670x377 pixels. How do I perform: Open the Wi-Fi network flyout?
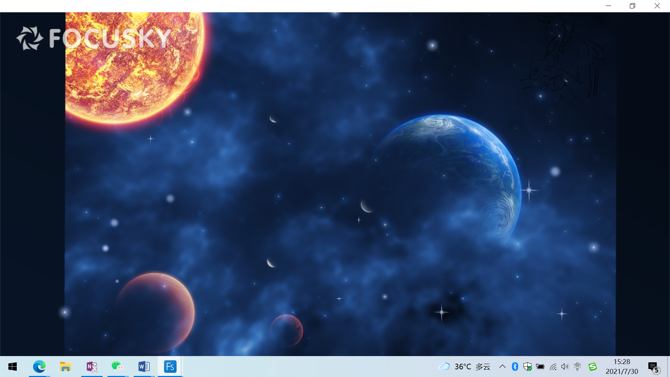[553, 367]
